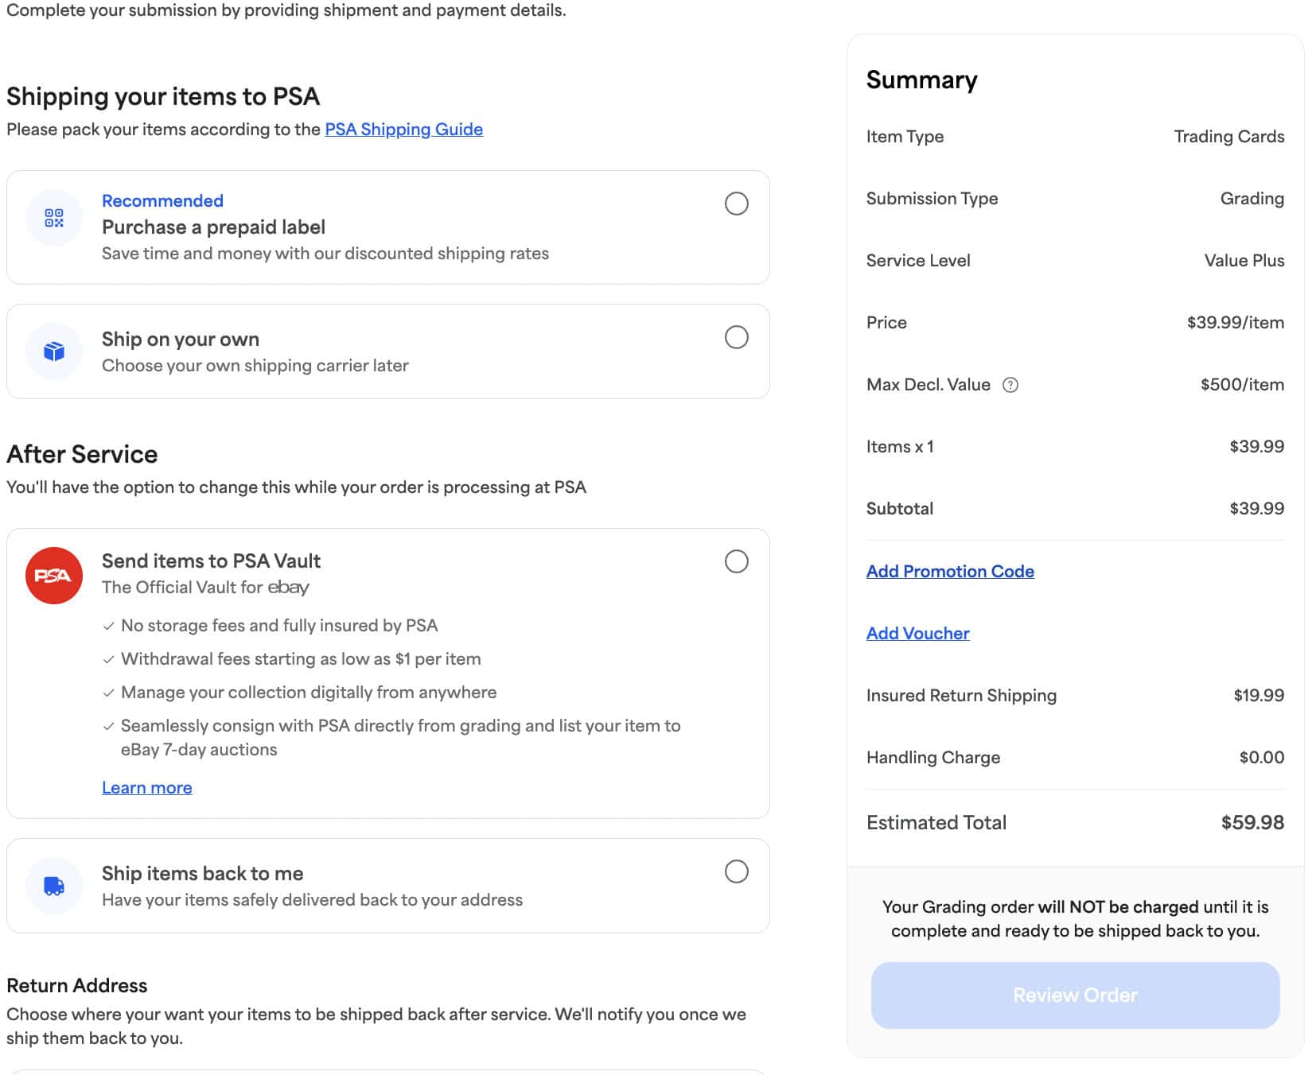Select the Ship on your own radio button
The height and width of the screenshot is (1075, 1316).
(x=738, y=338)
